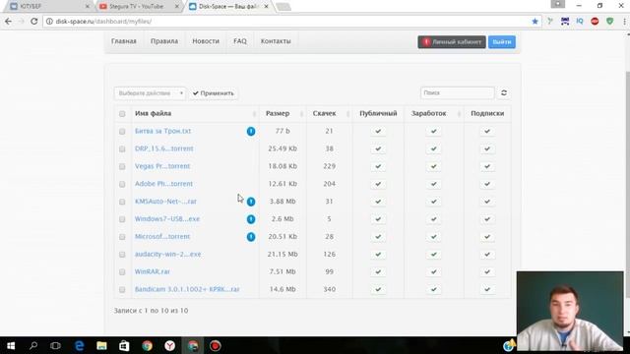
Task: Open the red recording app in taskbar
Action: click(x=215, y=345)
